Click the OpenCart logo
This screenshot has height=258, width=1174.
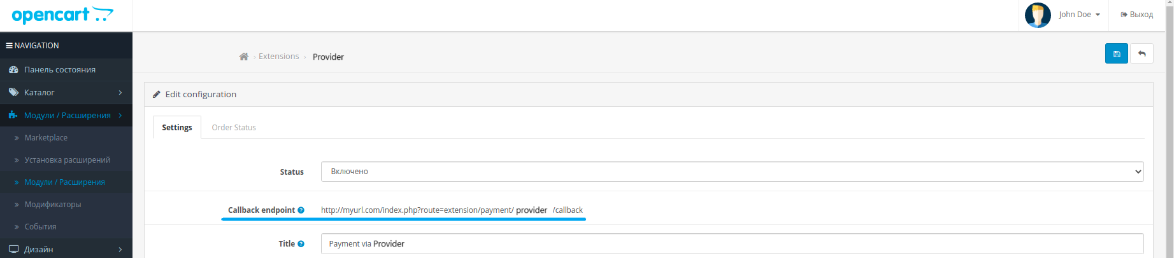pyautogui.click(x=62, y=15)
